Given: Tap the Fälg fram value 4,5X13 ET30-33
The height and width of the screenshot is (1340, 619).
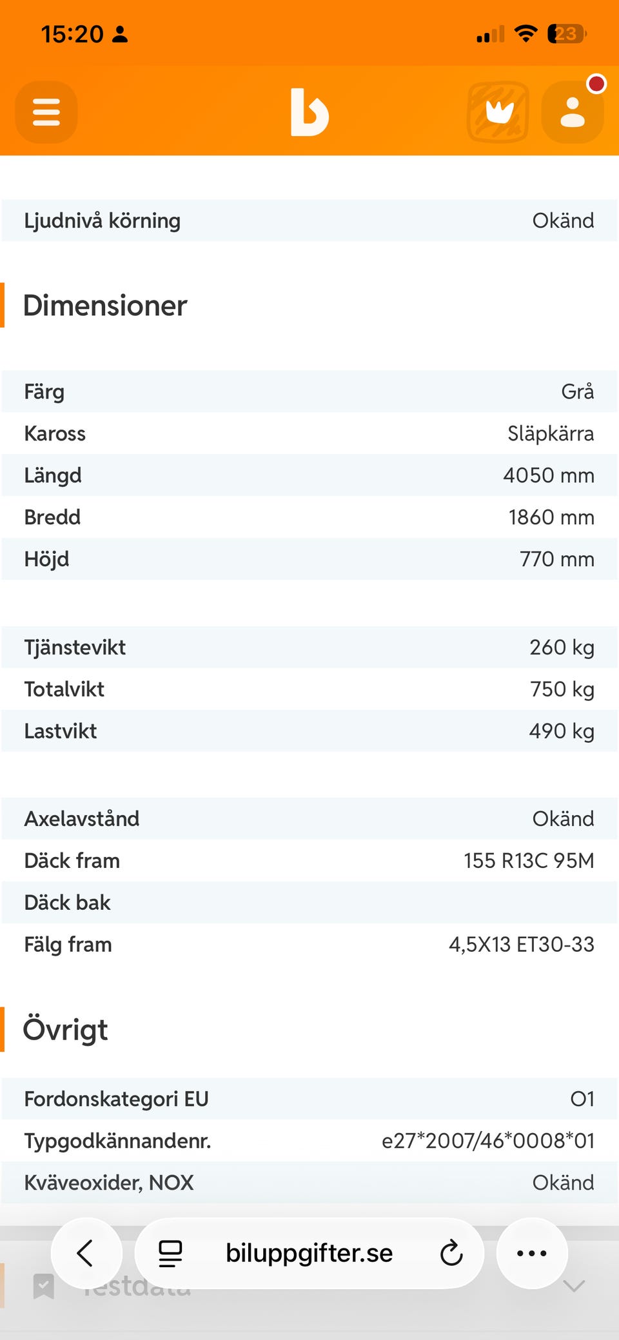Looking at the screenshot, I should point(522,944).
